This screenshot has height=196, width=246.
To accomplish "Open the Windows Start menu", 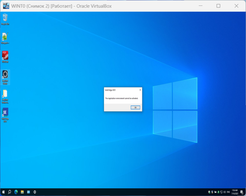I will point(3,192).
